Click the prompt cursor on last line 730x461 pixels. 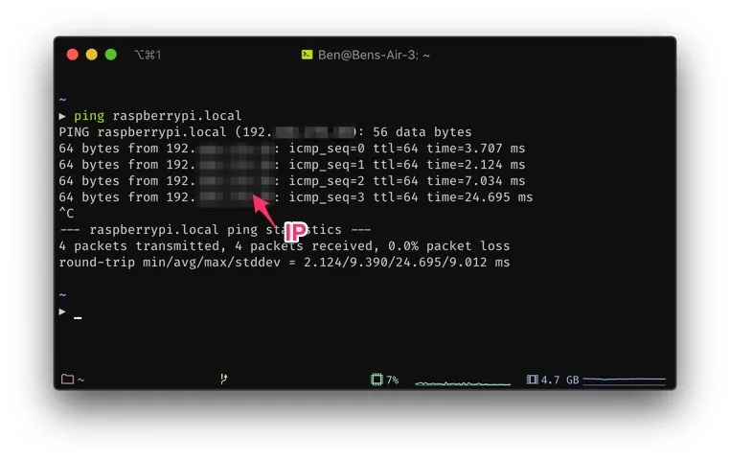pos(78,317)
